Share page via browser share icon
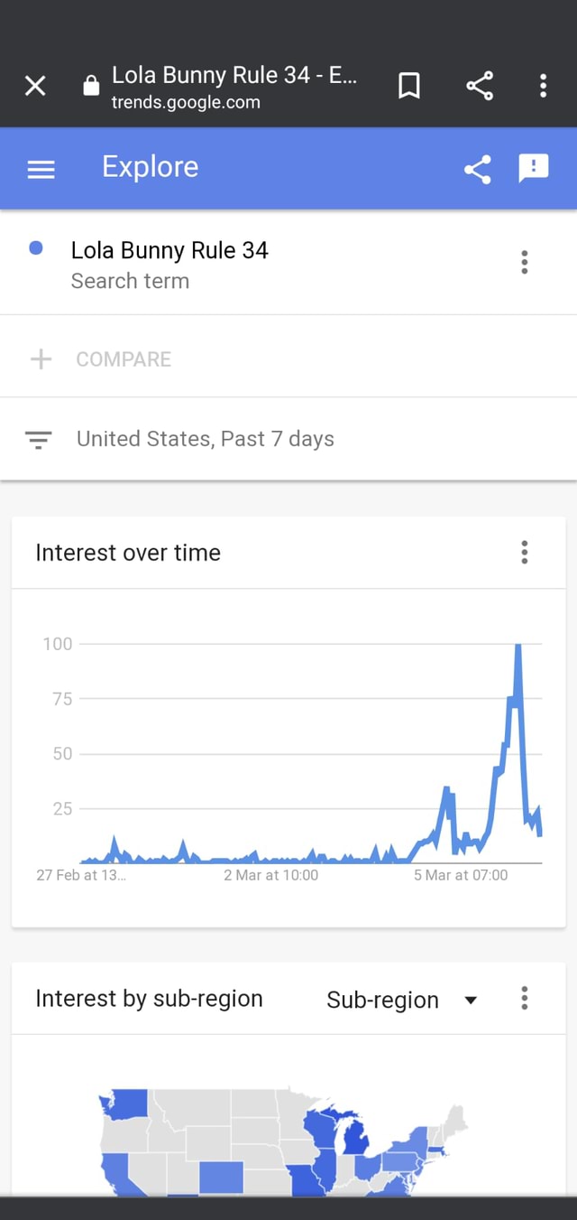 click(480, 86)
